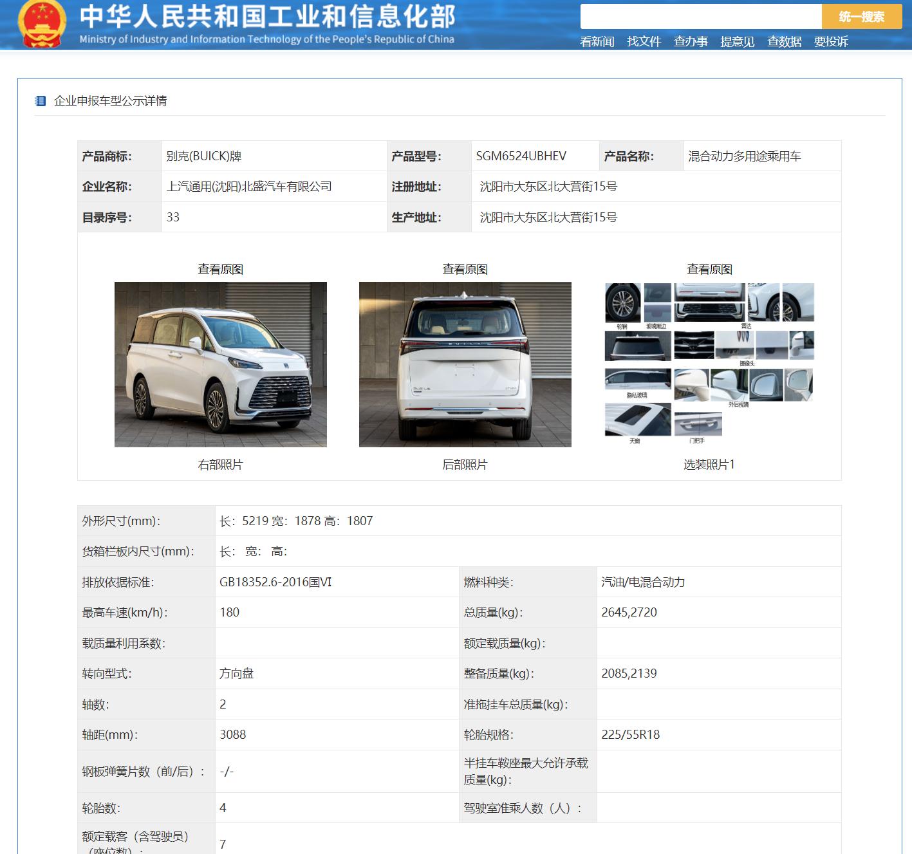Select the product name 混合动力多用途乘用车
Image resolution: width=912 pixels, height=854 pixels.
pyautogui.click(x=745, y=156)
